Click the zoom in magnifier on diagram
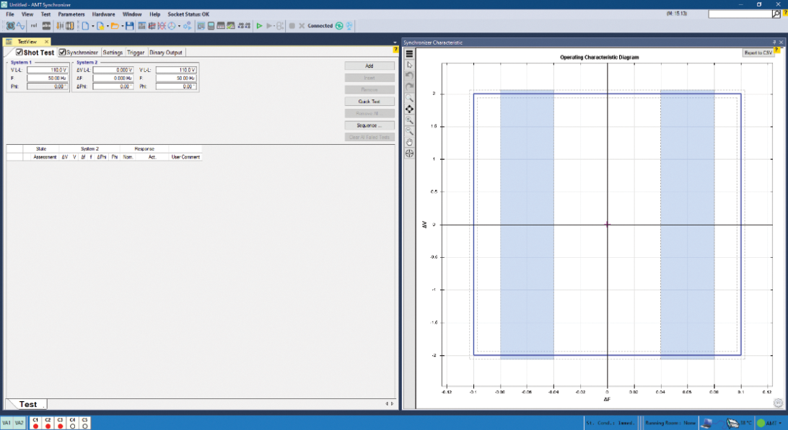788x430 pixels. click(409, 120)
